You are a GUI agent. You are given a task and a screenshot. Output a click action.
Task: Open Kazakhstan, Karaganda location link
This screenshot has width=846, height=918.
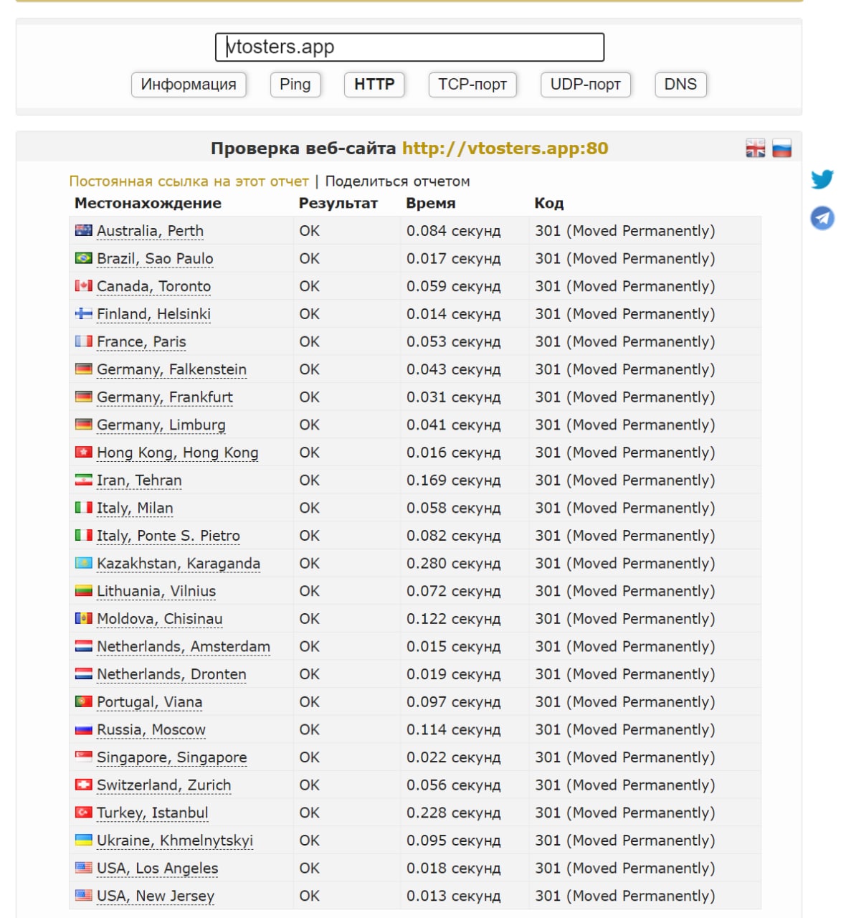click(179, 564)
